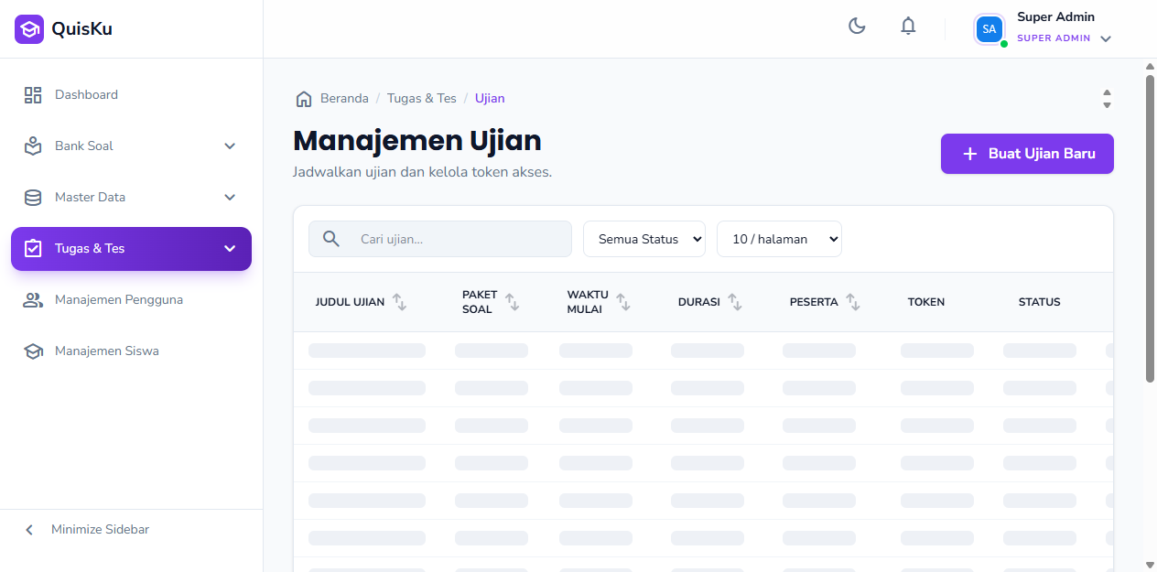Viewport: 1157px width, 572px height.
Task: Open the Semua Status filter dropdown
Action: [644, 239]
